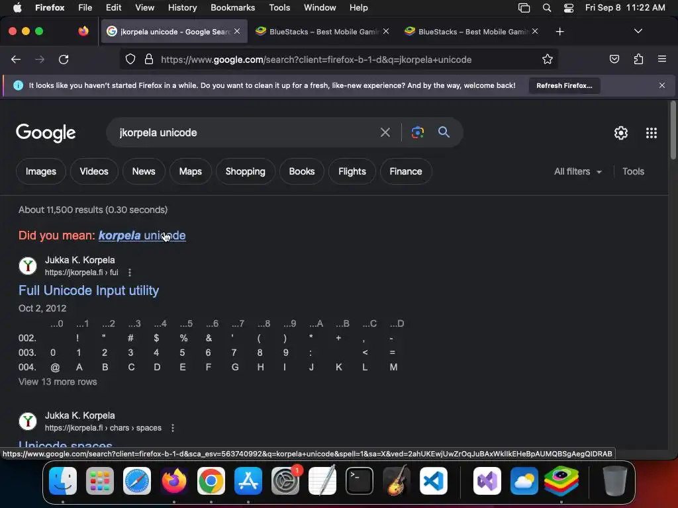Filter results by Finance

[x=406, y=171]
